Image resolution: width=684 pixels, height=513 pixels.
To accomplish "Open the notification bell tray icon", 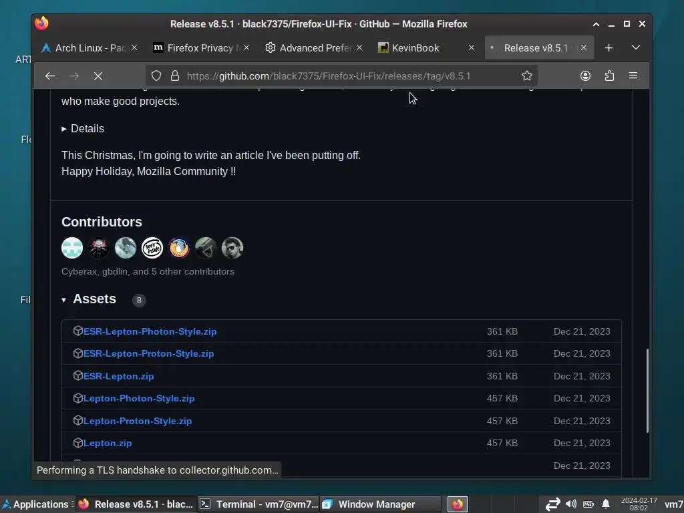I will point(606,504).
